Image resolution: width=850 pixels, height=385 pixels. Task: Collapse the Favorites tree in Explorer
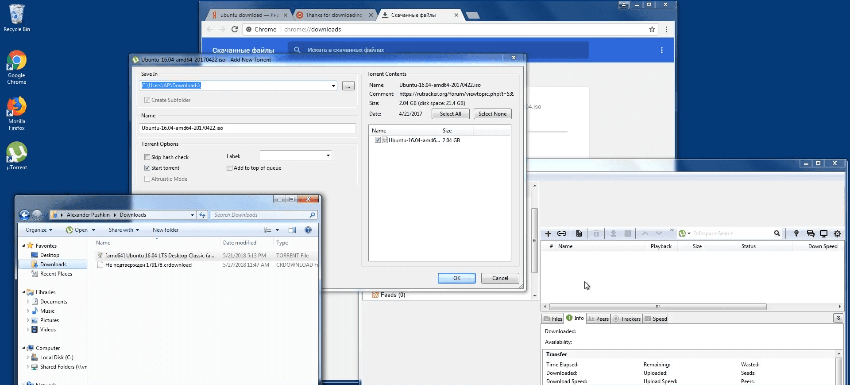tap(23, 245)
